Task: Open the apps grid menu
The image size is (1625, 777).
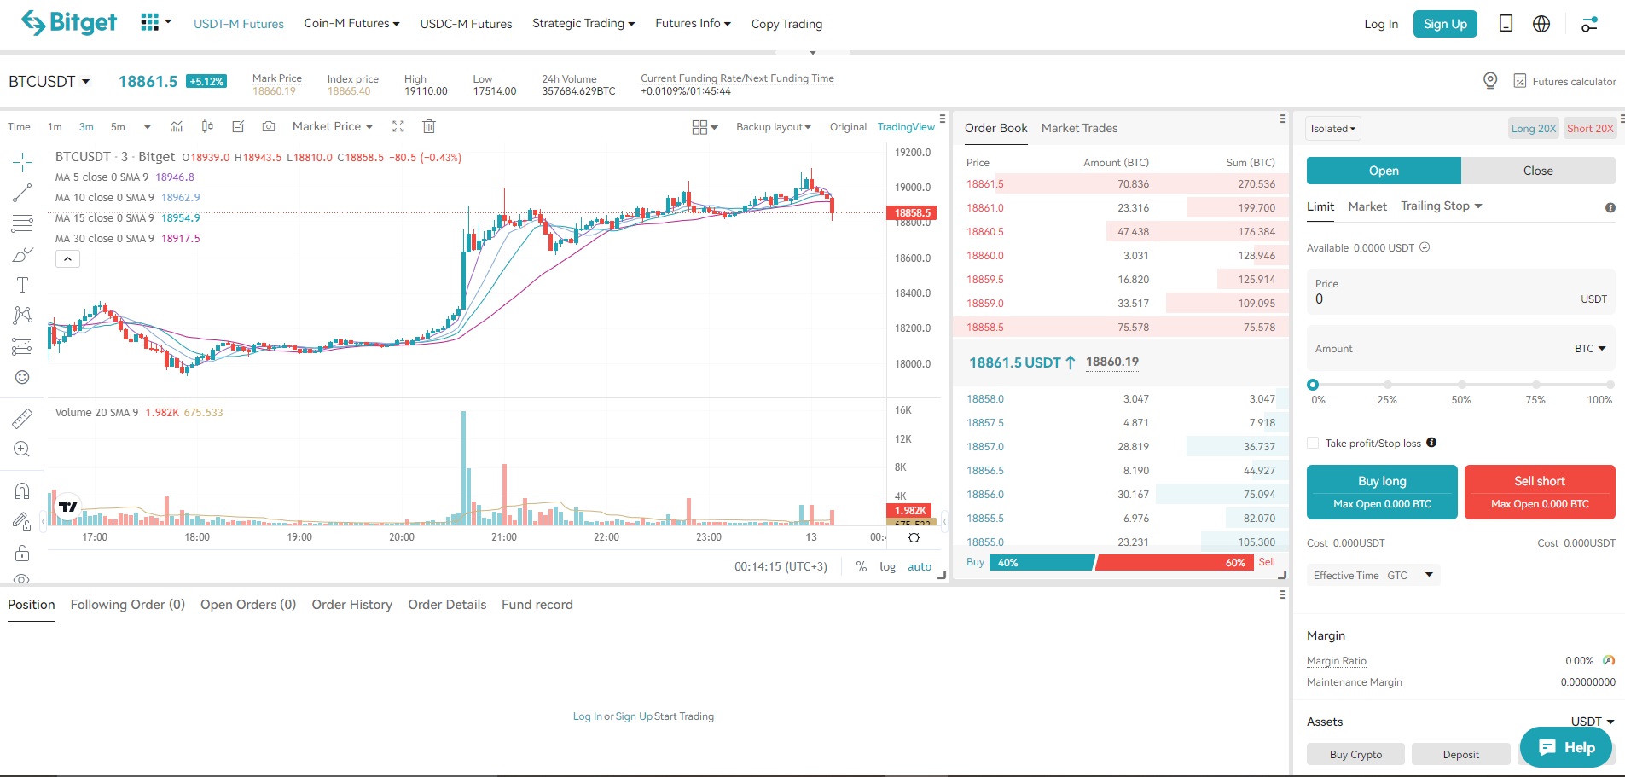Action: pos(155,22)
